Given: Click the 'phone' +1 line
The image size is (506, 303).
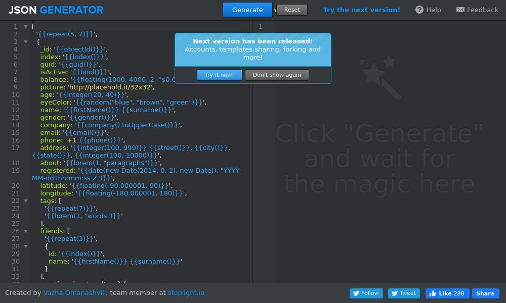Looking at the screenshot, I should (x=82, y=140).
